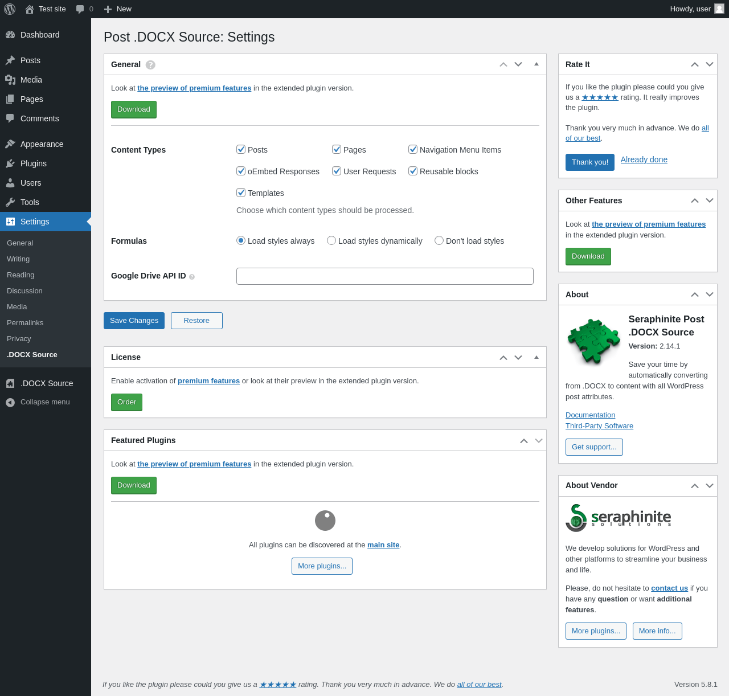Move License panel up
The width and height of the screenshot is (729, 696).
(503, 357)
